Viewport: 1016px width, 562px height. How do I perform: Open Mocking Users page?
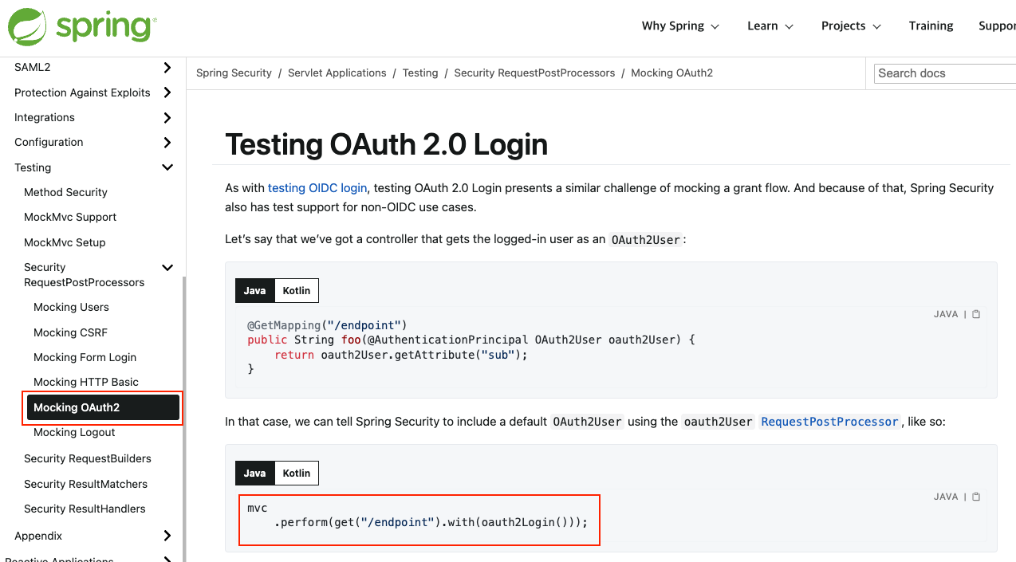click(71, 307)
